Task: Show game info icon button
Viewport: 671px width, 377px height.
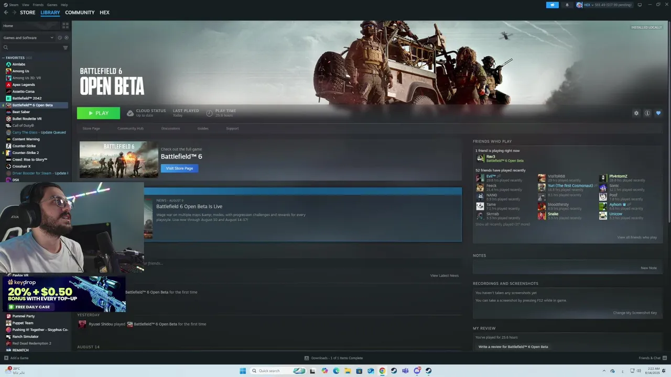Action: coord(647,113)
